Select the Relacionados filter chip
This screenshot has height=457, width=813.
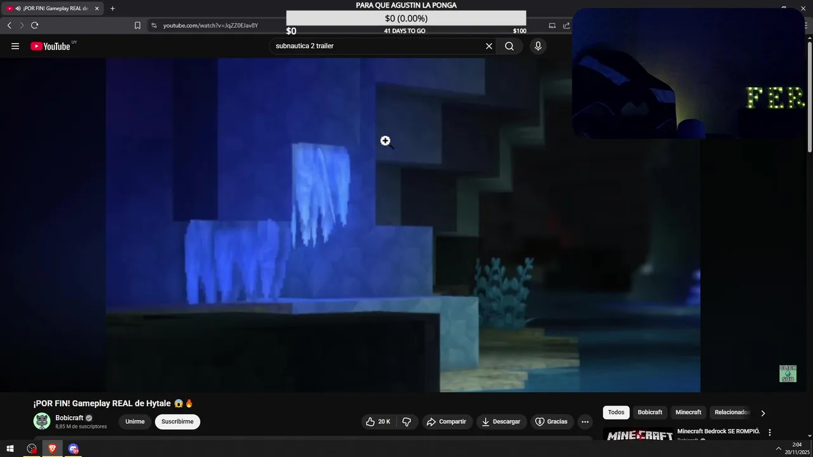tap(731, 413)
